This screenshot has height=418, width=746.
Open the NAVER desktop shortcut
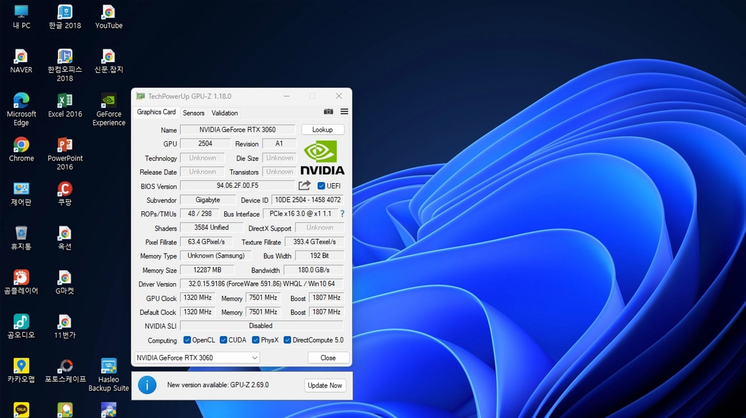(x=21, y=61)
